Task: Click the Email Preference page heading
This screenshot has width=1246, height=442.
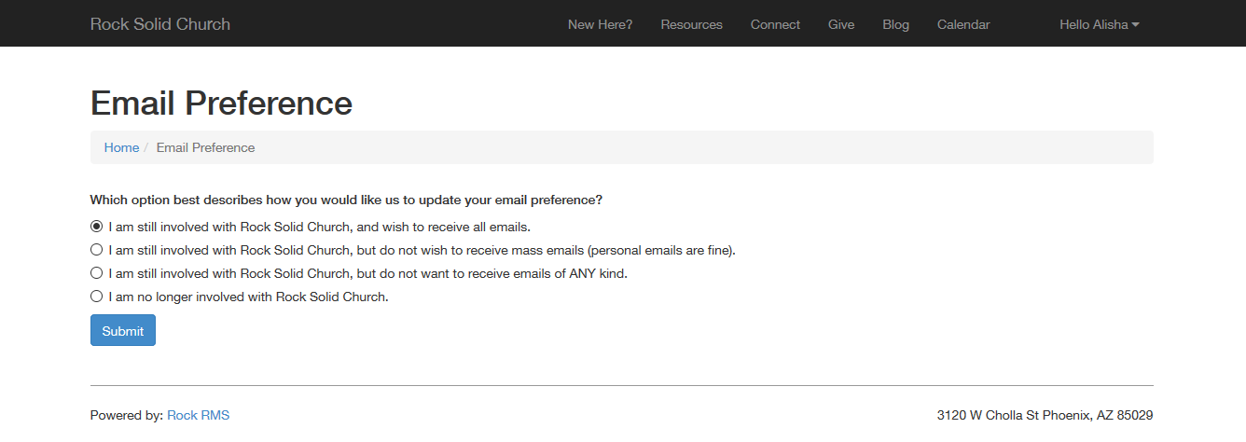Action: pos(221,103)
